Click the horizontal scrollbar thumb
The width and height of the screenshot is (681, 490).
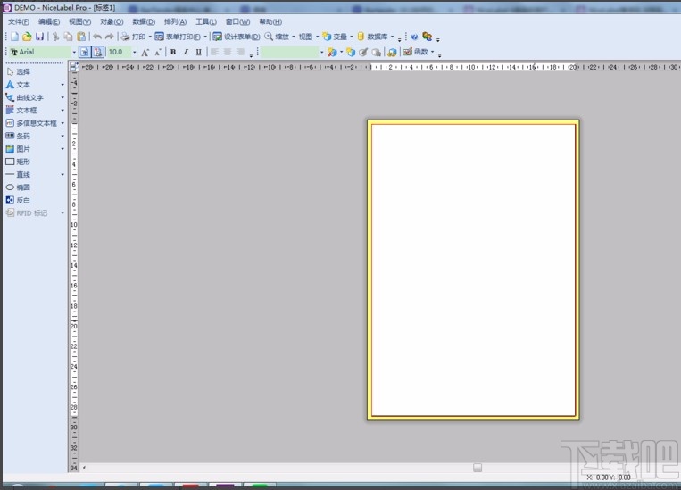[478, 468]
